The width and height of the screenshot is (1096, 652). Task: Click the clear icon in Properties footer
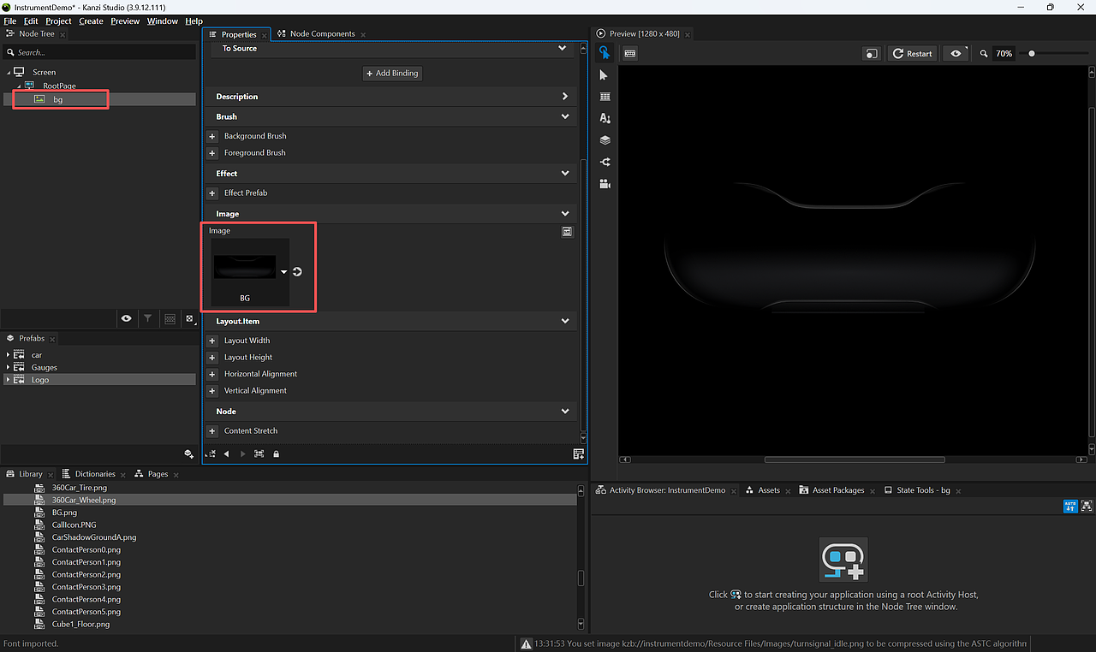pyautogui.click(x=211, y=453)
